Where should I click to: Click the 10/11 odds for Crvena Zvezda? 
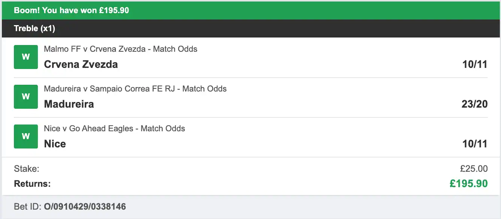(x=475, y=64)
